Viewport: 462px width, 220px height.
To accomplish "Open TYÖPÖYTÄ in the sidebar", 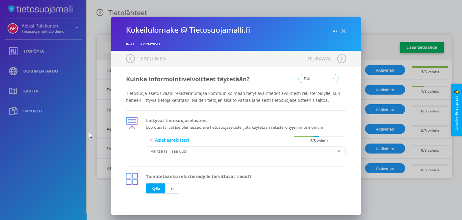I will 34,51.
